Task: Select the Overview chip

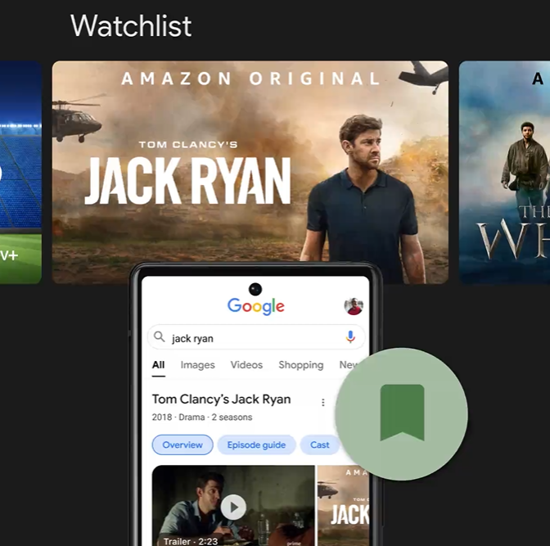Action: click(x=183, y=444)
